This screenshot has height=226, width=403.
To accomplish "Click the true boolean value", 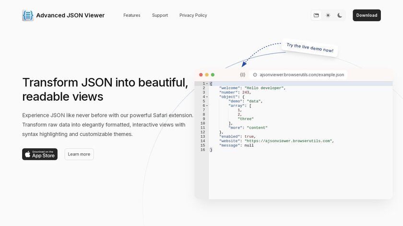I will click(x=249, y=136).
